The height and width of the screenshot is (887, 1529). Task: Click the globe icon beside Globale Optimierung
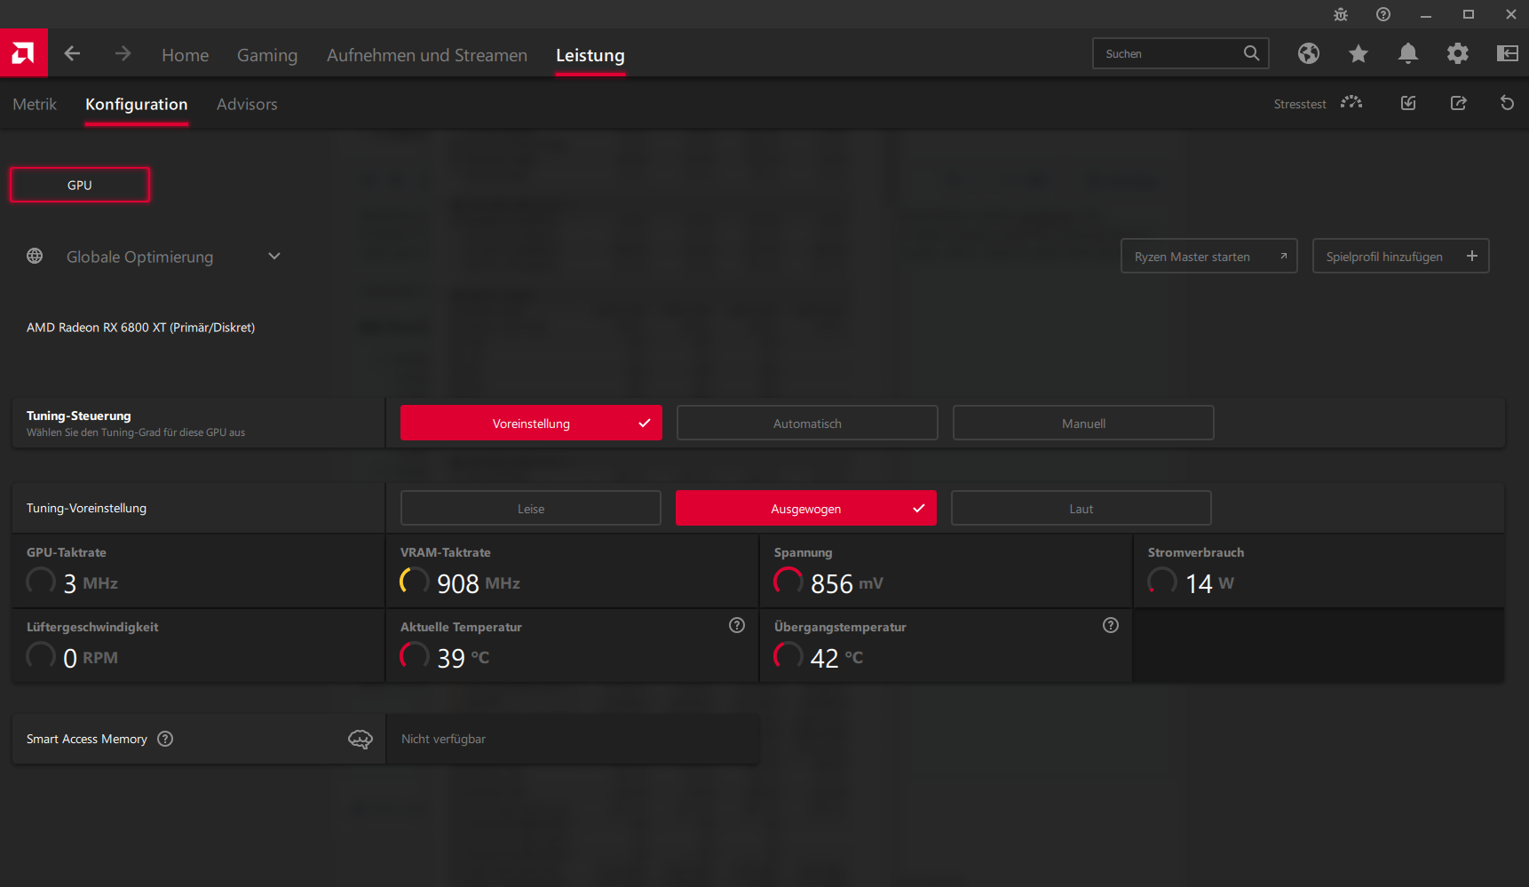[x=35, y=256]
